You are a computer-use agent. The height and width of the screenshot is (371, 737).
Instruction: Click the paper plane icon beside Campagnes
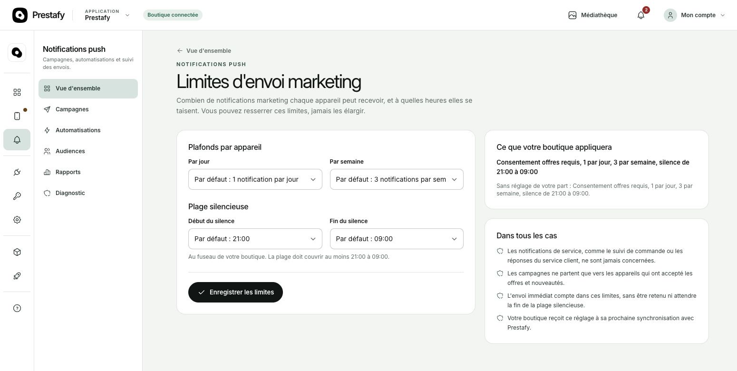(x=47, y=109)
